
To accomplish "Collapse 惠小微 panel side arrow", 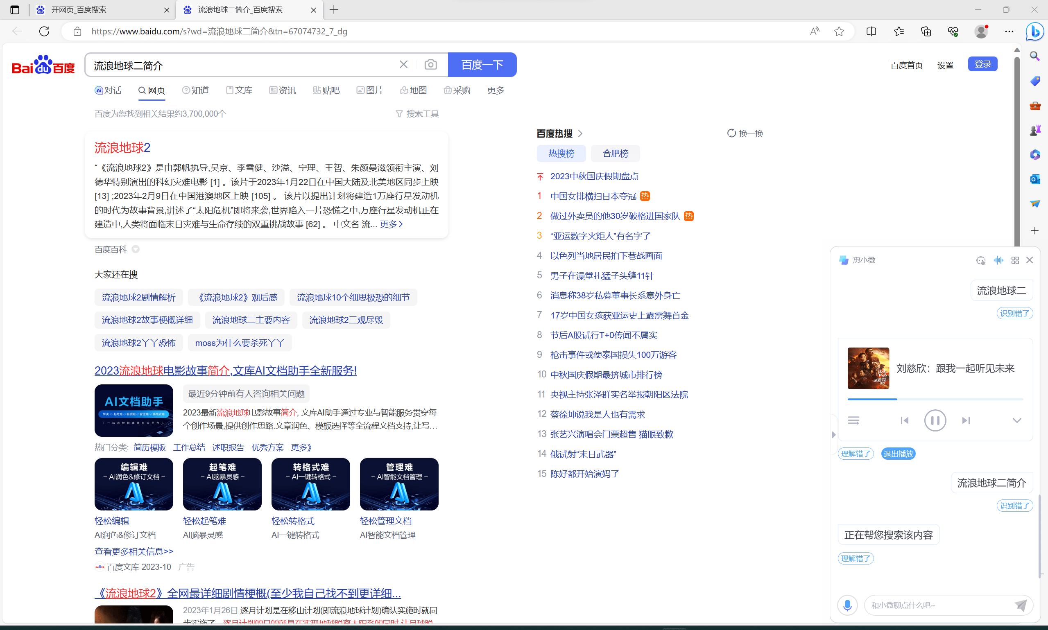I will coord(833,435).
